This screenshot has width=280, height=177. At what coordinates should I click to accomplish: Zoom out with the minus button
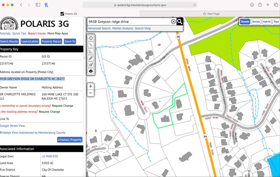(91, 93)
